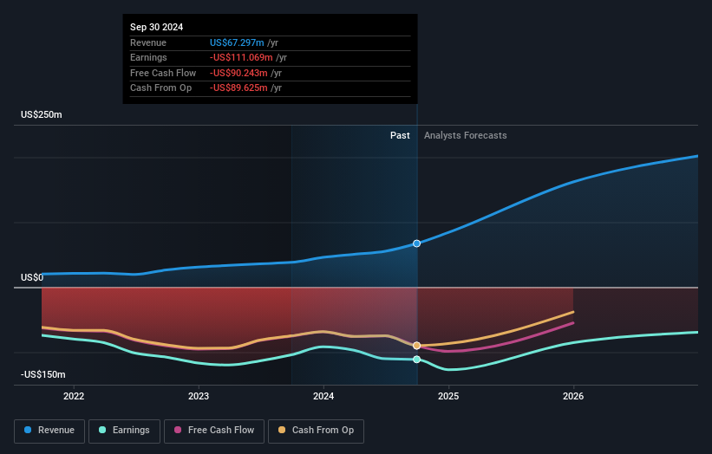
Task: Click the -US$89.625m cash from op value
Action: coord(238,88)
